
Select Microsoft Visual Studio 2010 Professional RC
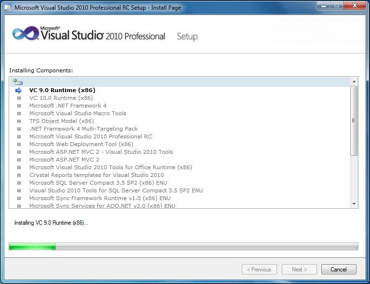coord(91,136)
